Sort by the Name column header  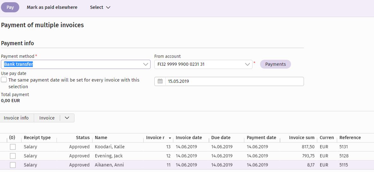[101, 138]
